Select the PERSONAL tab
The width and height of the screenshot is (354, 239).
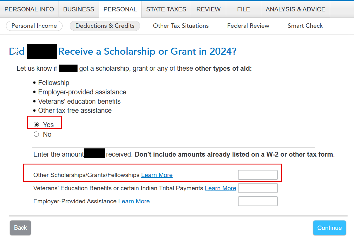point(120,9)
